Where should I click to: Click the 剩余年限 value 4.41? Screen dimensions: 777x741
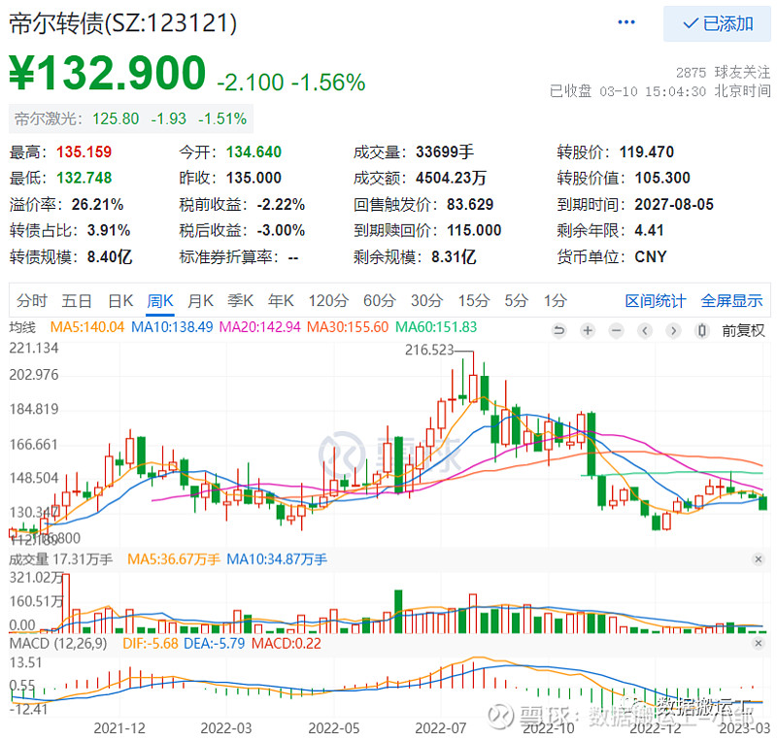click(649, 230)
